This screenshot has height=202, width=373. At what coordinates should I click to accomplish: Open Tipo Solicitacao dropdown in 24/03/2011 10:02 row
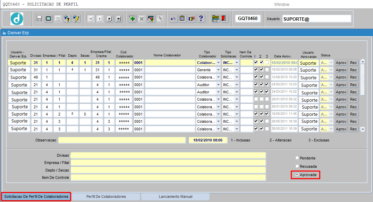pyautogui.click(x=236, y=92)
